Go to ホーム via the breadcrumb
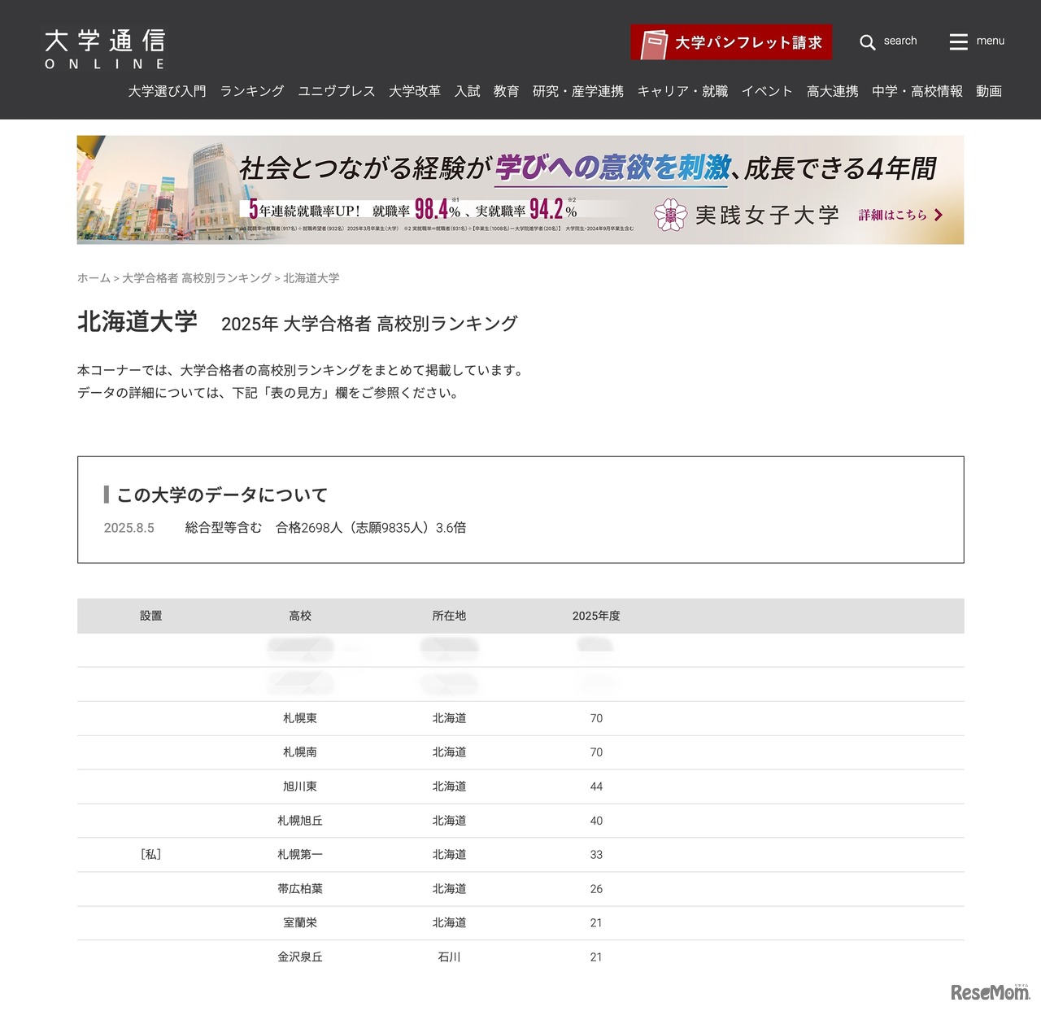1041x1011 pixels. [92, 277]
